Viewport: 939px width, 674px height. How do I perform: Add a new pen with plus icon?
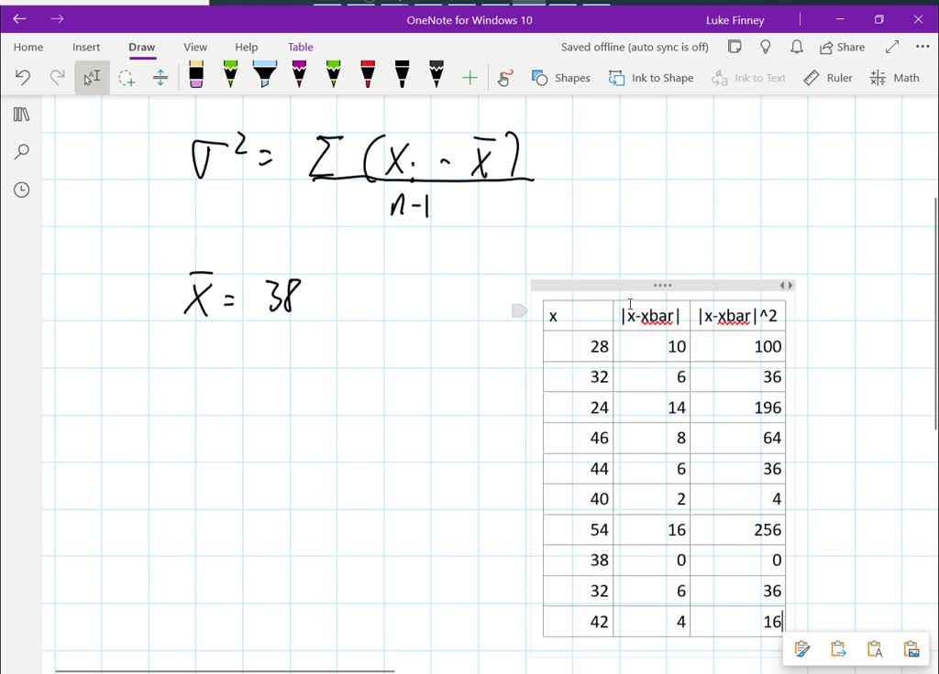click(469, 78)
